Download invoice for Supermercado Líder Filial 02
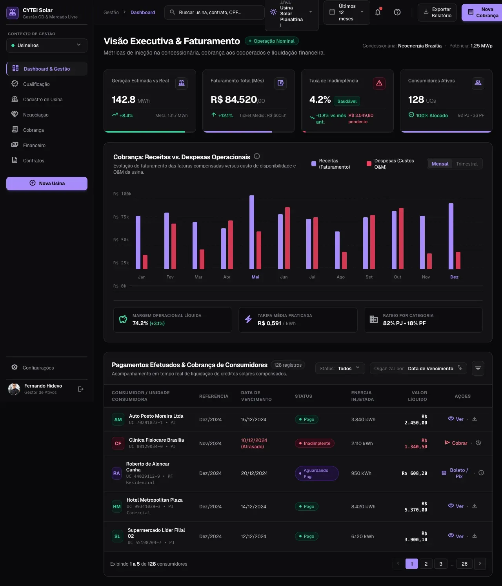Viewport: 502px width, 586px height. point(475,536)
